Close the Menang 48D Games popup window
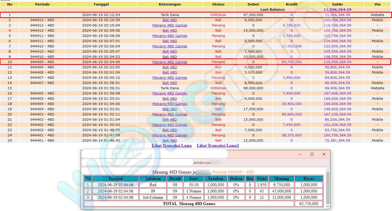 [x=324, y=154]
